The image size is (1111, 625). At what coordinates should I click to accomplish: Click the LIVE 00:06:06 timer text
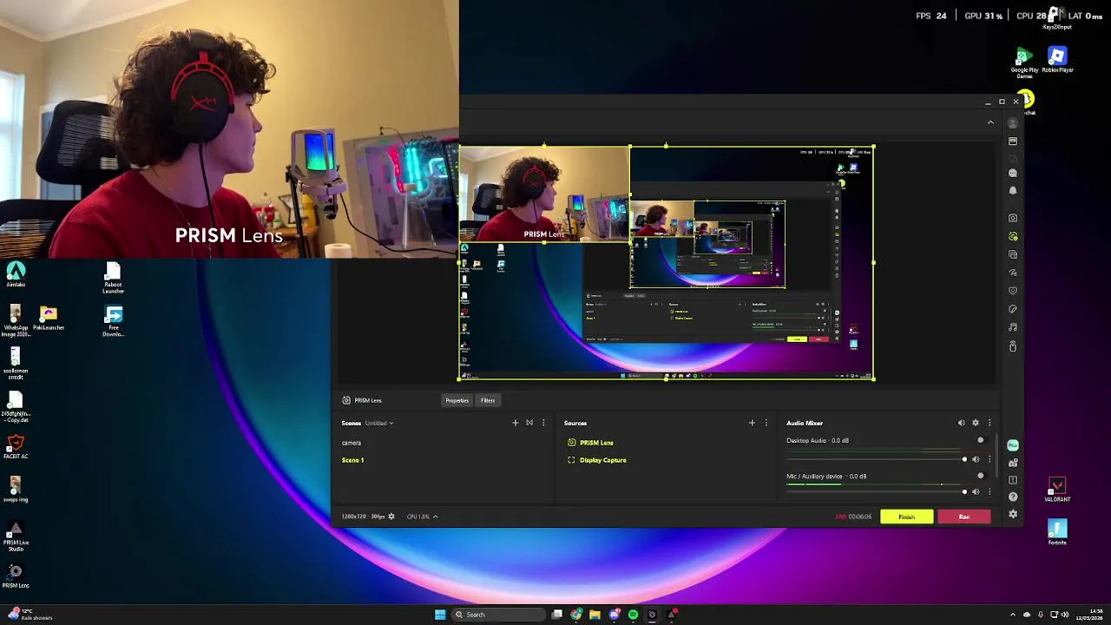click(853, 516)
